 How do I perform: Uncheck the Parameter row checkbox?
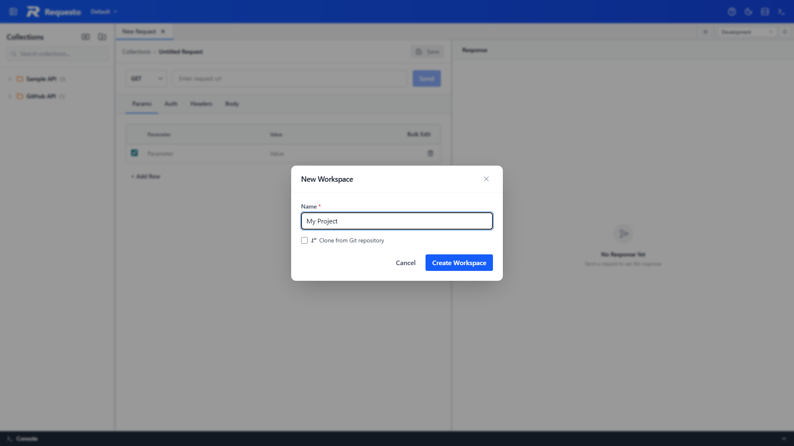[134, 153]
